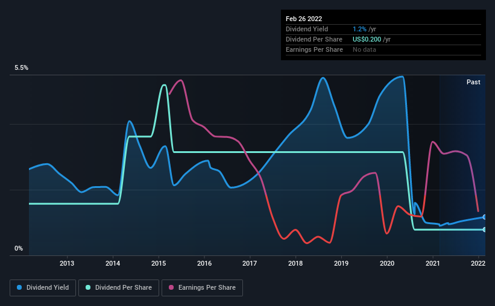Click the pink Earnings Per Share legend dot
The image size is (495, 306).
point(171,287)
